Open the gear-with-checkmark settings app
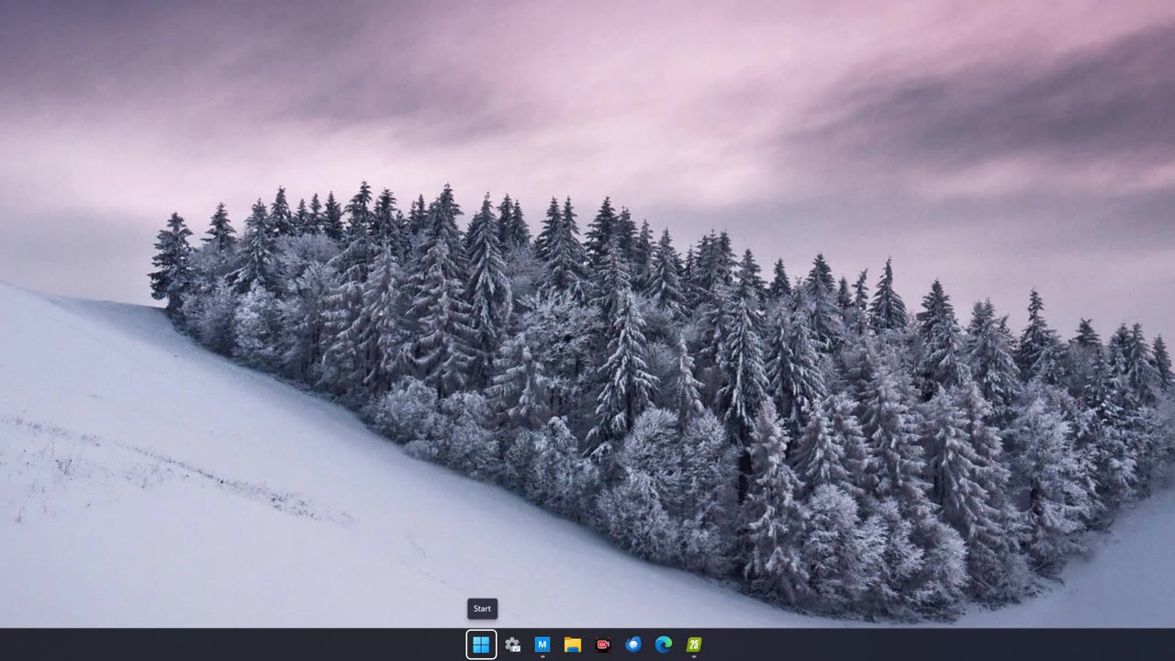 [512, 644]
